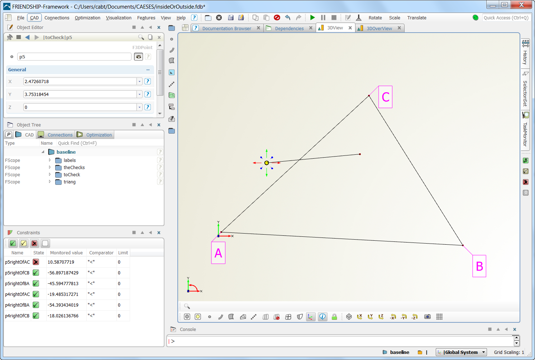
Task: Toggle the green lock icon in the viewport toolbar
Action: click(x=334, y=317)
